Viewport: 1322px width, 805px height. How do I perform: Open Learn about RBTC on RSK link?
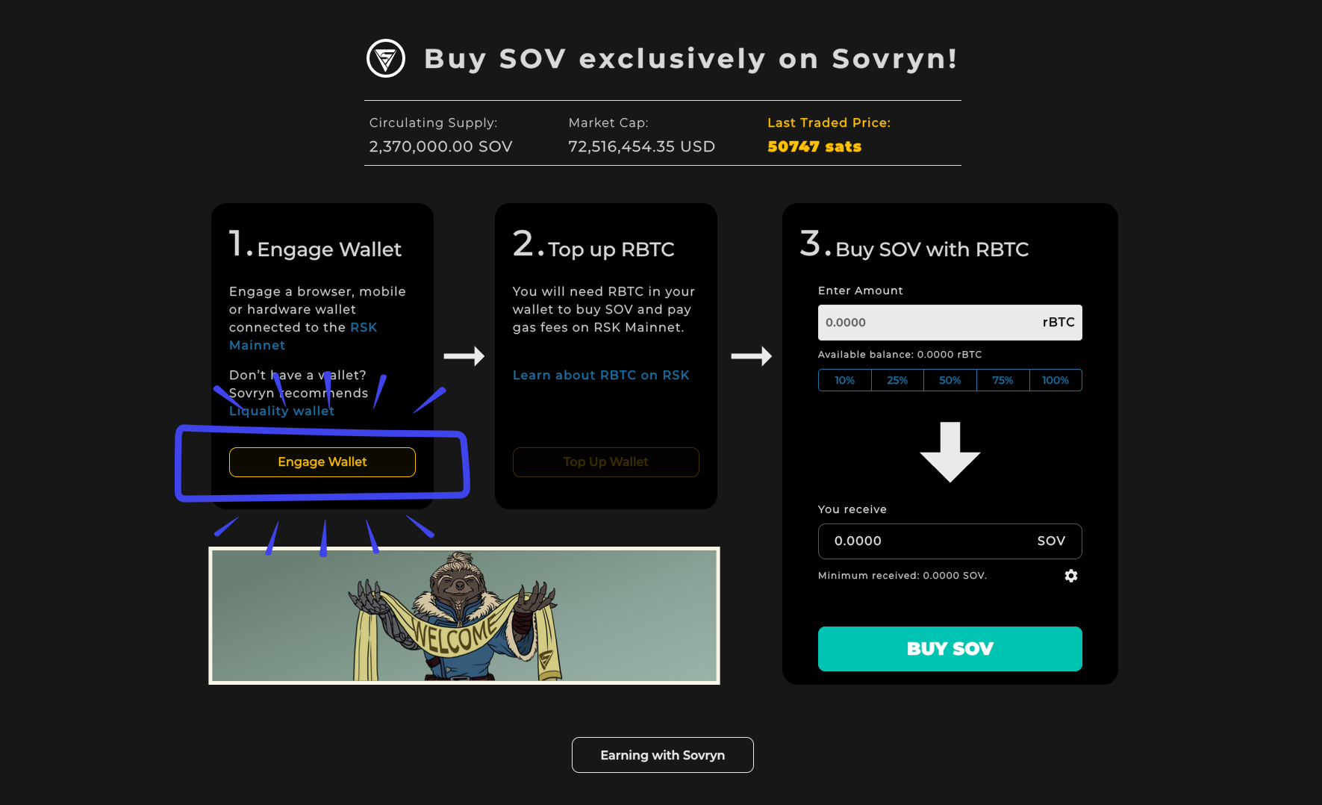601,375
